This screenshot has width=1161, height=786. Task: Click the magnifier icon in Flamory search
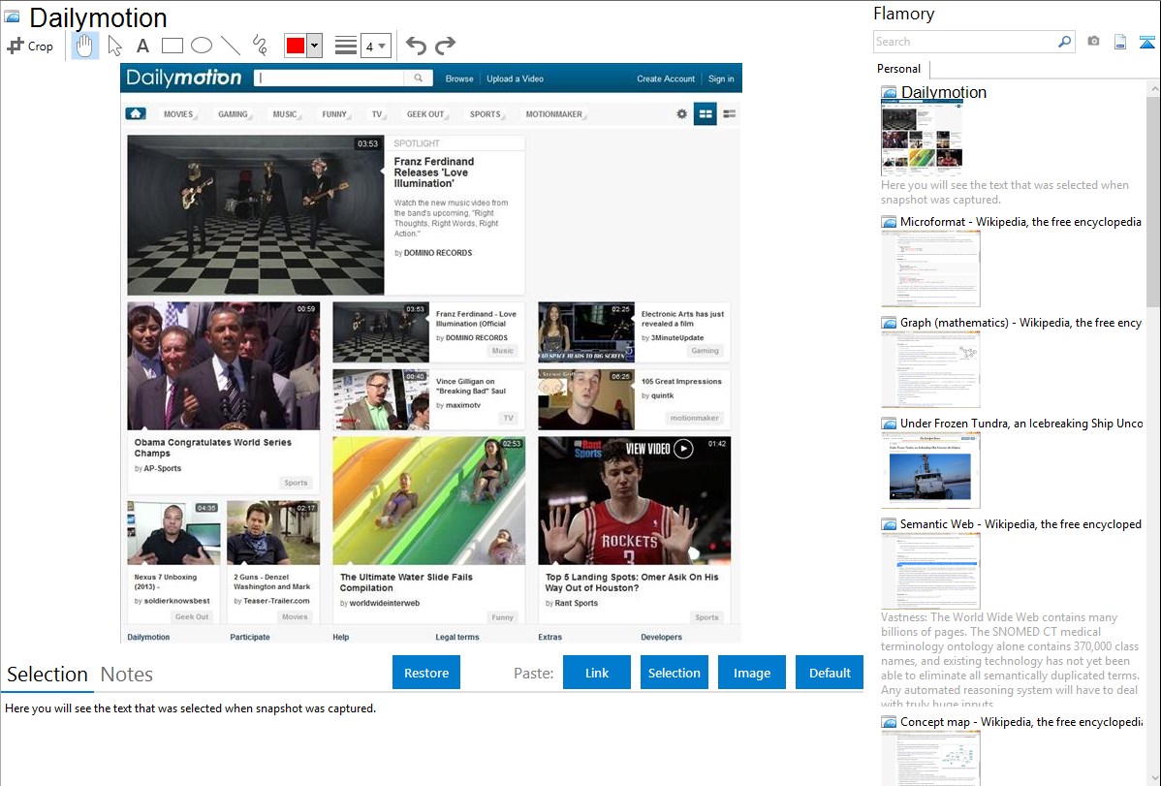point(1064,42)
